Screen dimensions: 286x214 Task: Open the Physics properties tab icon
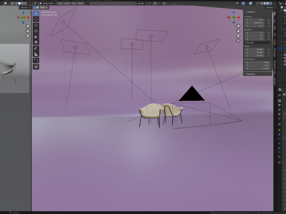pyautogui.click(x=279, y=143)
